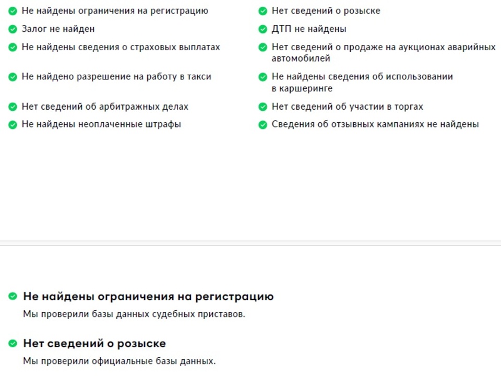Click check icon next to "ДТП не найдены"
This screenshot has width=501, height=376.
(x=263, y=29)
